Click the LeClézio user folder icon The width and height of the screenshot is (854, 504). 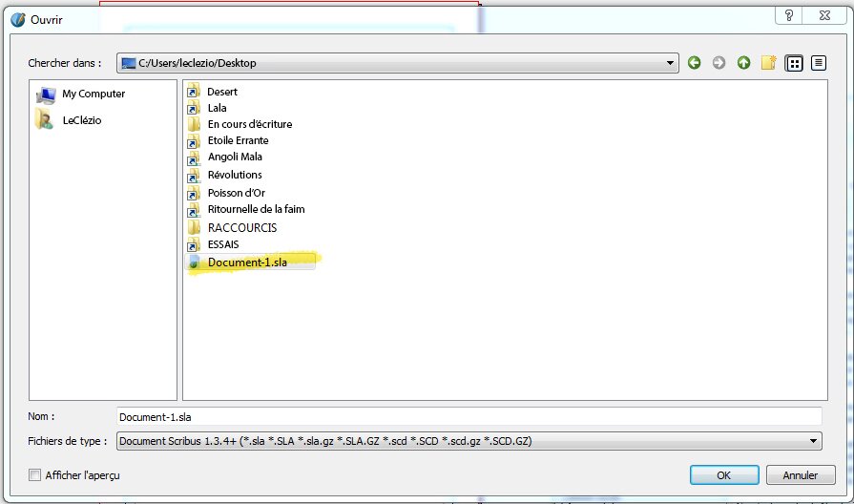pos(44,119)
